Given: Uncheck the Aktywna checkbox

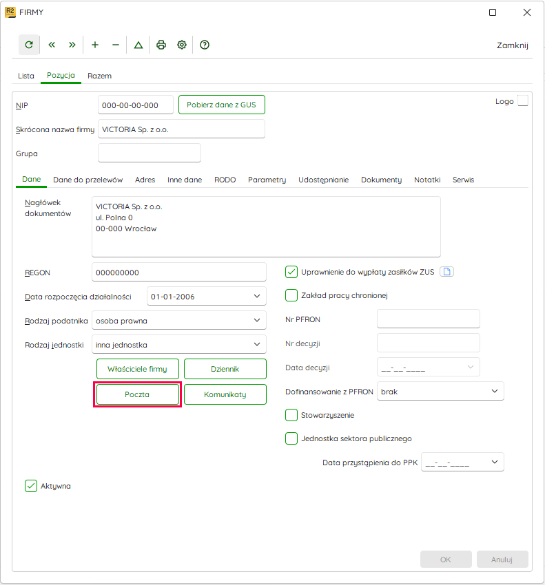Looking at the screenshot, I should pyautogui.click(x=31, y=486).
